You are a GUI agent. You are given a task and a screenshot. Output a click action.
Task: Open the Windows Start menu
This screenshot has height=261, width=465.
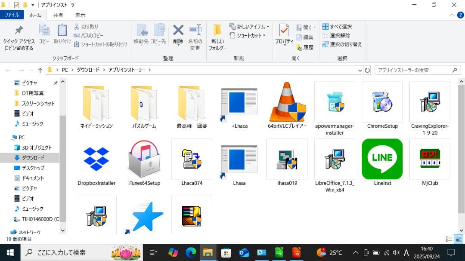[10, 253]
